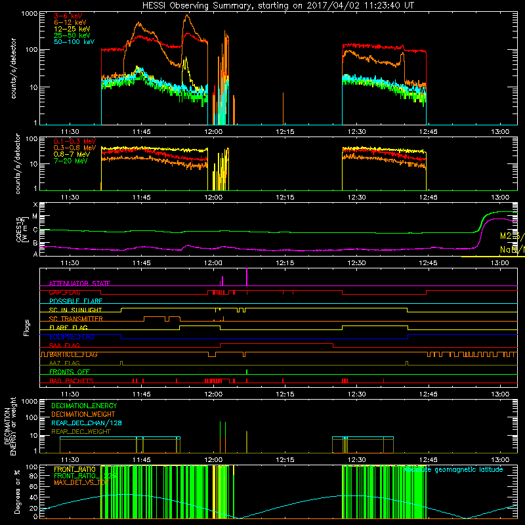Click the 13:00 tick label under GOES panel
The image size is (525, 525).
pos(500,263)
